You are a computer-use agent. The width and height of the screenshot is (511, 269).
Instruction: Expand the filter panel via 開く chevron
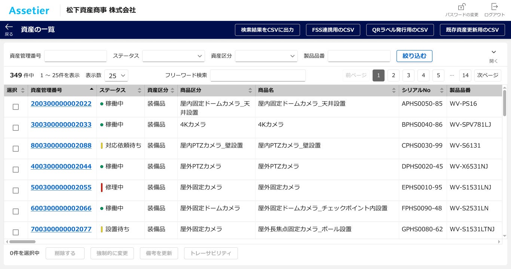(493, 52)
